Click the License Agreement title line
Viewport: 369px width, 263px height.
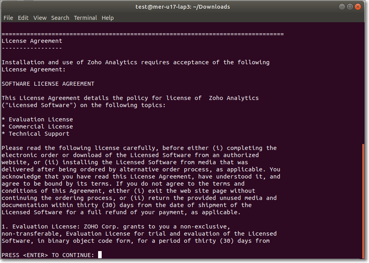click(32, 41)
